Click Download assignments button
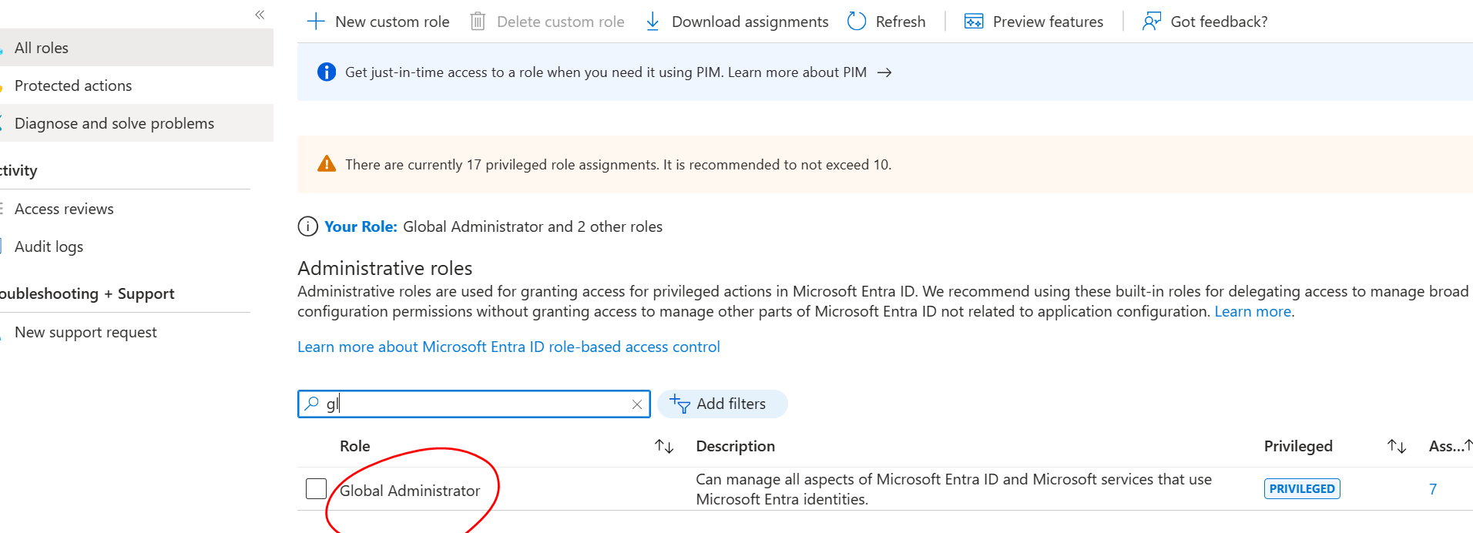The width and height of the screenshot is (1473, 533). click(736, 22)
